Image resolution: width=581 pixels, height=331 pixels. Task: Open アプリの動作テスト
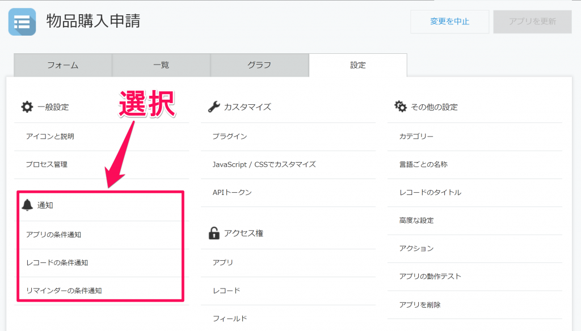click(x=430, y=277)
